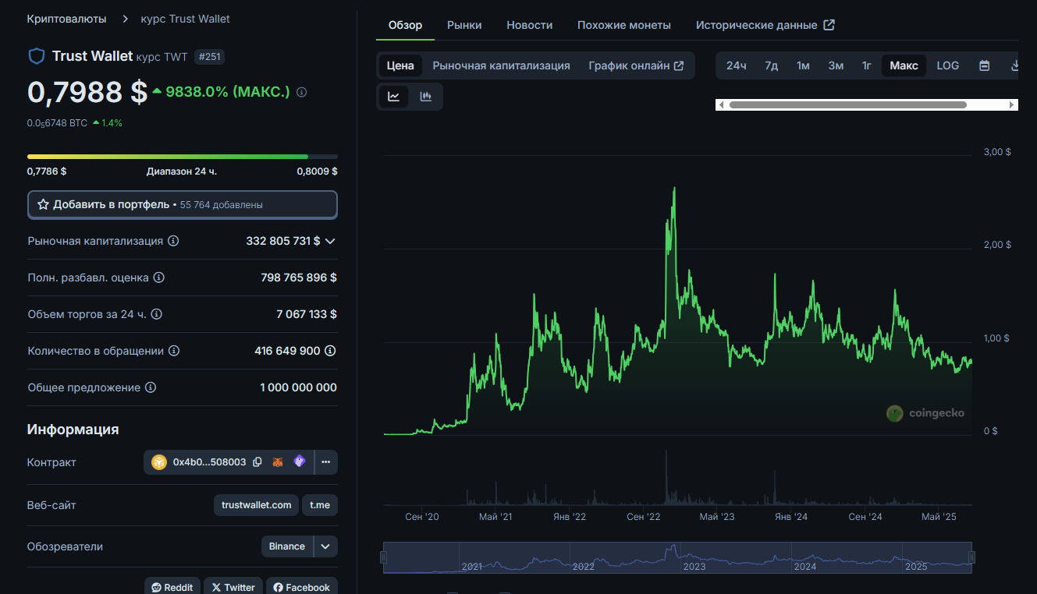Image resolution: width=1037 pixels, height=594 pixels.
Task: Open the t.me Telegram link
Action: coord(320,505)
